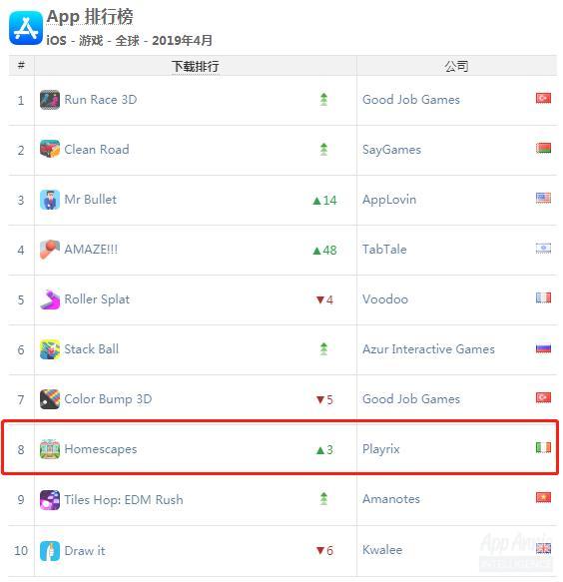Select the Clean Road app icon

click(50, 150)
